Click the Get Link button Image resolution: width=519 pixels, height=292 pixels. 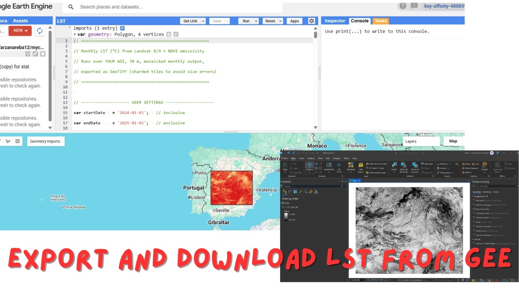(190, 21)
